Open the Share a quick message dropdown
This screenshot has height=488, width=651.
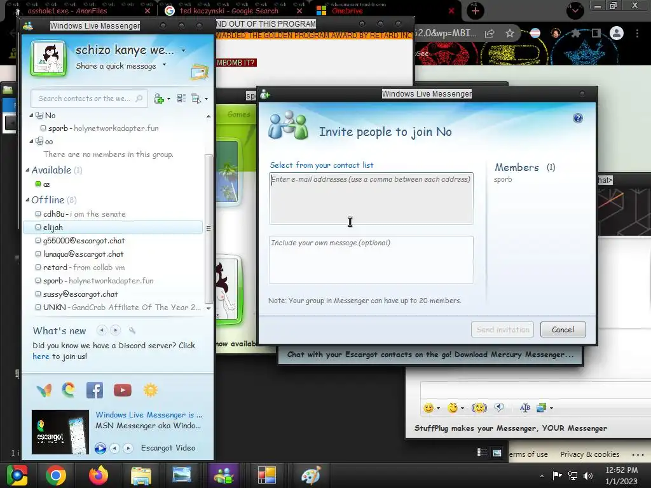tap(165, 65)
